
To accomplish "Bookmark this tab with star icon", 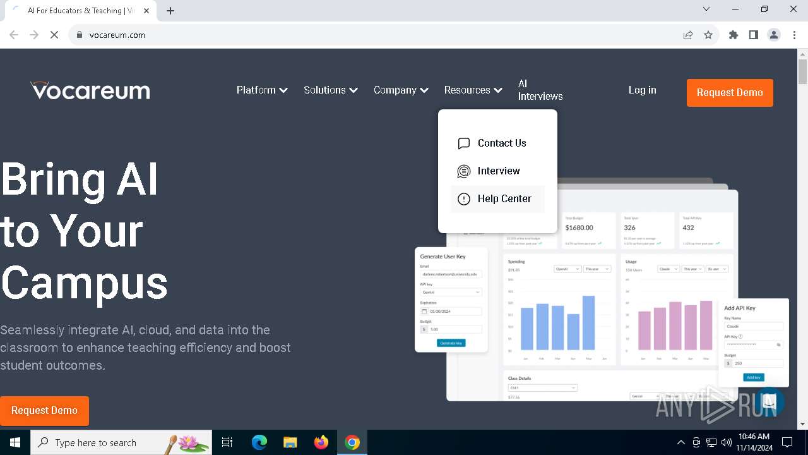I will (x=708, y=35).
